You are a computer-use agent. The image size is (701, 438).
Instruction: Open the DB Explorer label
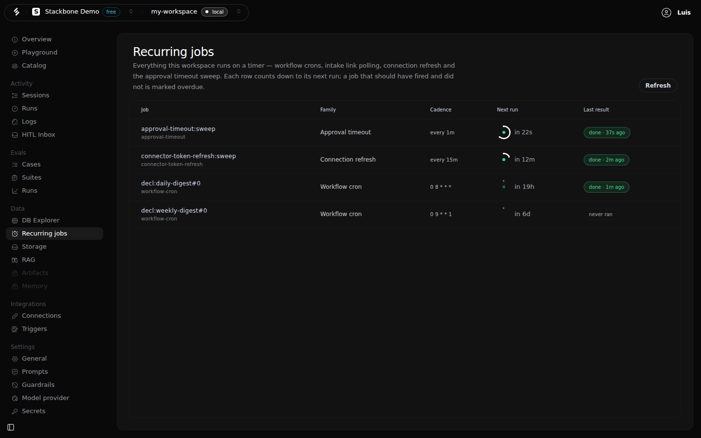click(x=40, y=220)
